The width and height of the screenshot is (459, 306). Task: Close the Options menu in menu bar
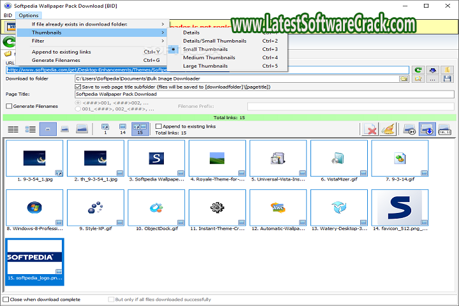[29, 15]
